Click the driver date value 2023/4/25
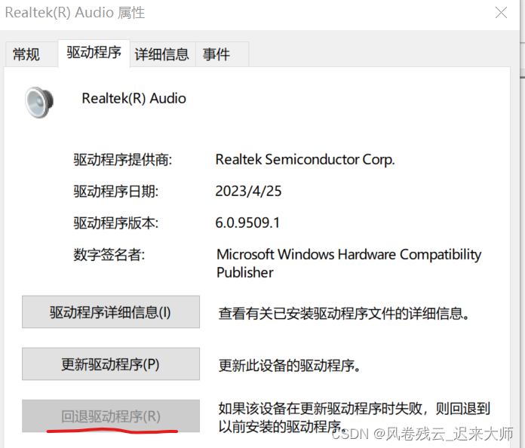 [248, 191]
